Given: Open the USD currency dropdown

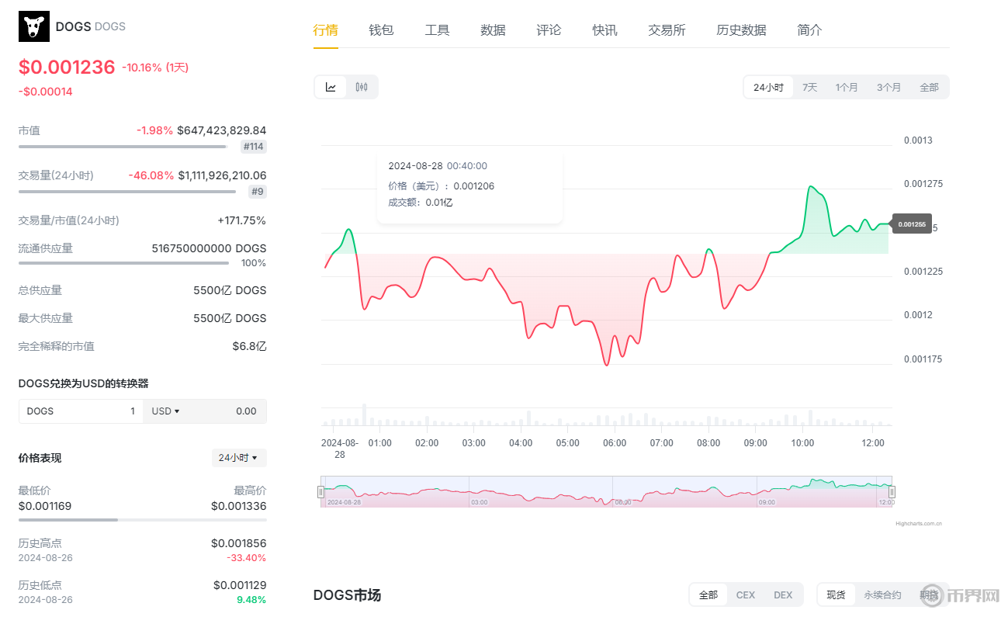Looking at the screenshot, I should point(166,411).
